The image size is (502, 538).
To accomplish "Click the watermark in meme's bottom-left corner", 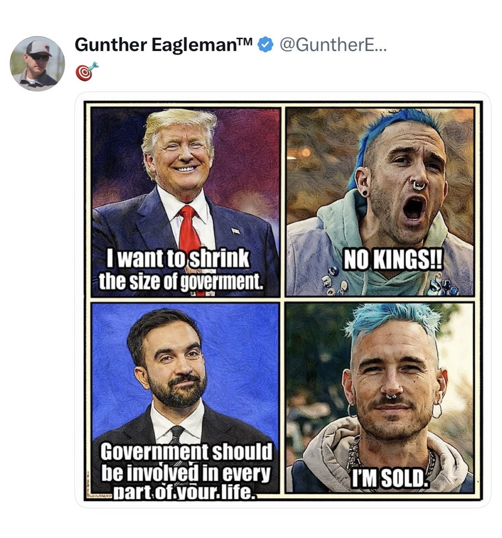I will [x=100, y=497].
